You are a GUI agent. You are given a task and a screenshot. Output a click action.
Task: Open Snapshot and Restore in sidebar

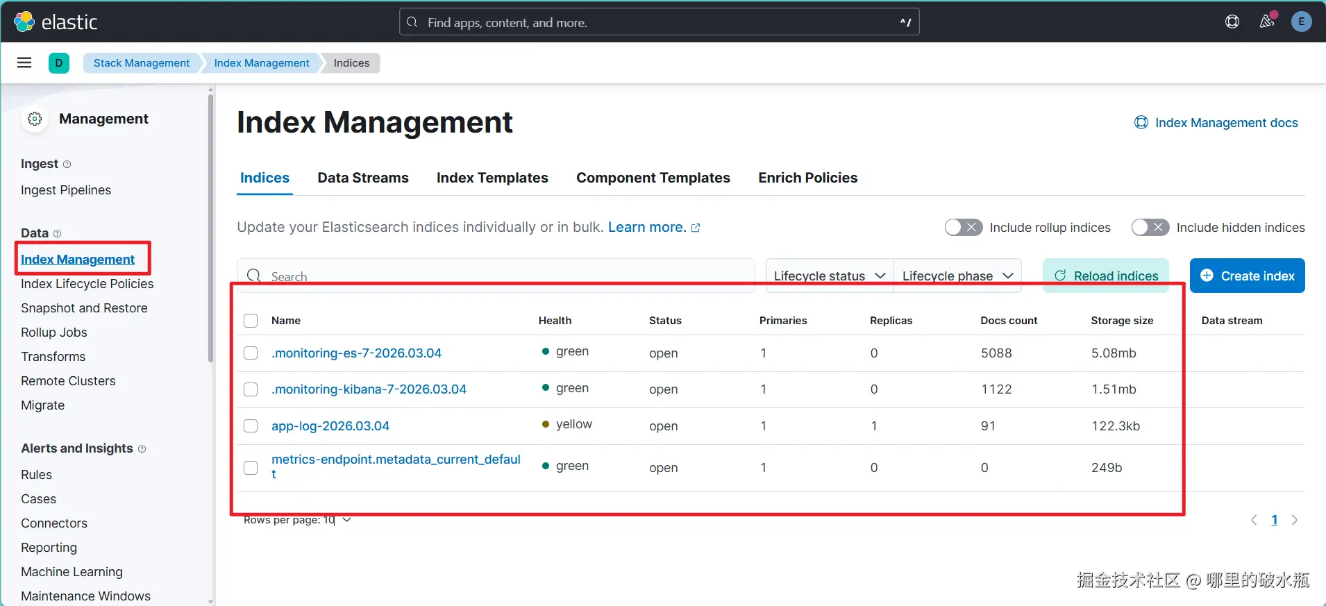(84, 308)
